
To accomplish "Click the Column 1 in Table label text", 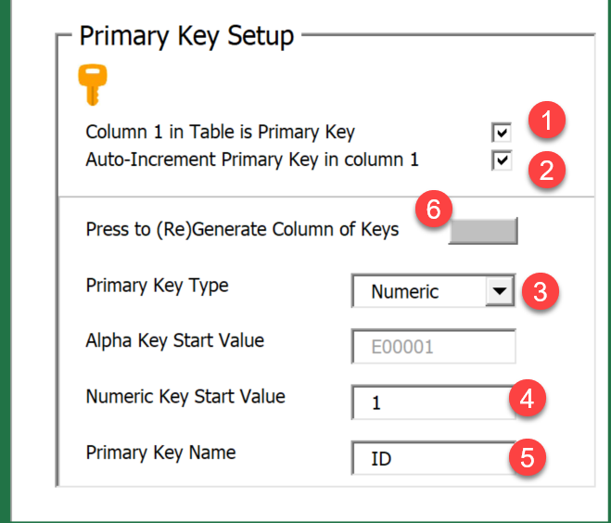I will coord(220,132).
